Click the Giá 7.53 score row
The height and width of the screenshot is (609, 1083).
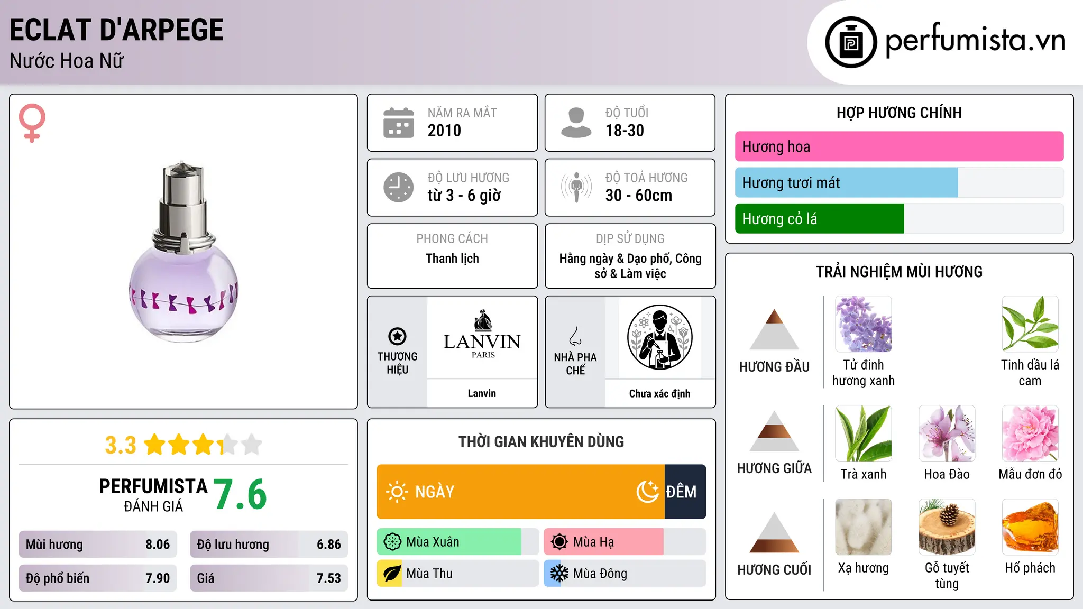[x=269, y=578]
